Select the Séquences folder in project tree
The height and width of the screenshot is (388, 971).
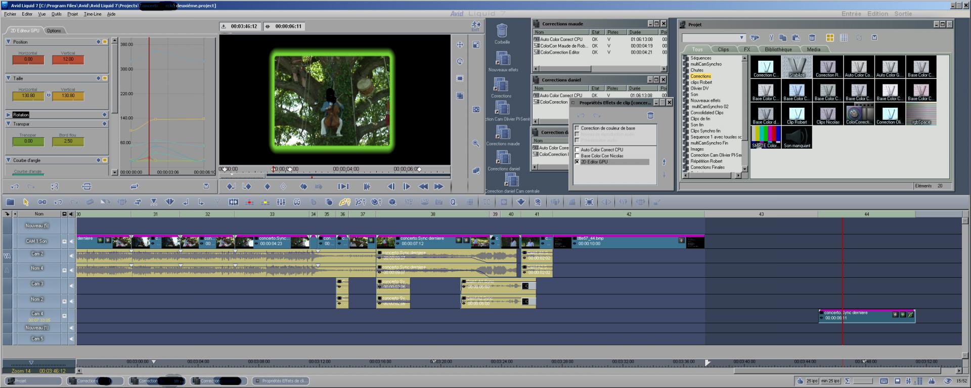[x=700, y=58]
